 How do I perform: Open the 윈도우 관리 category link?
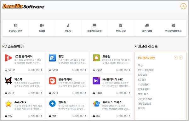(144, 89)
